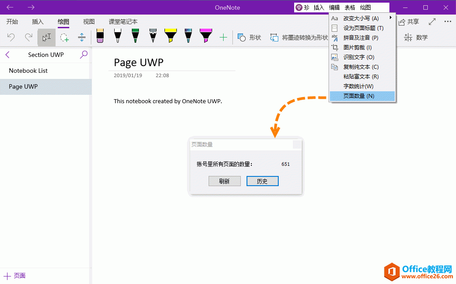Click the back chevron next to Section UWP
The image size is (456, 284).
coord(7,54)
